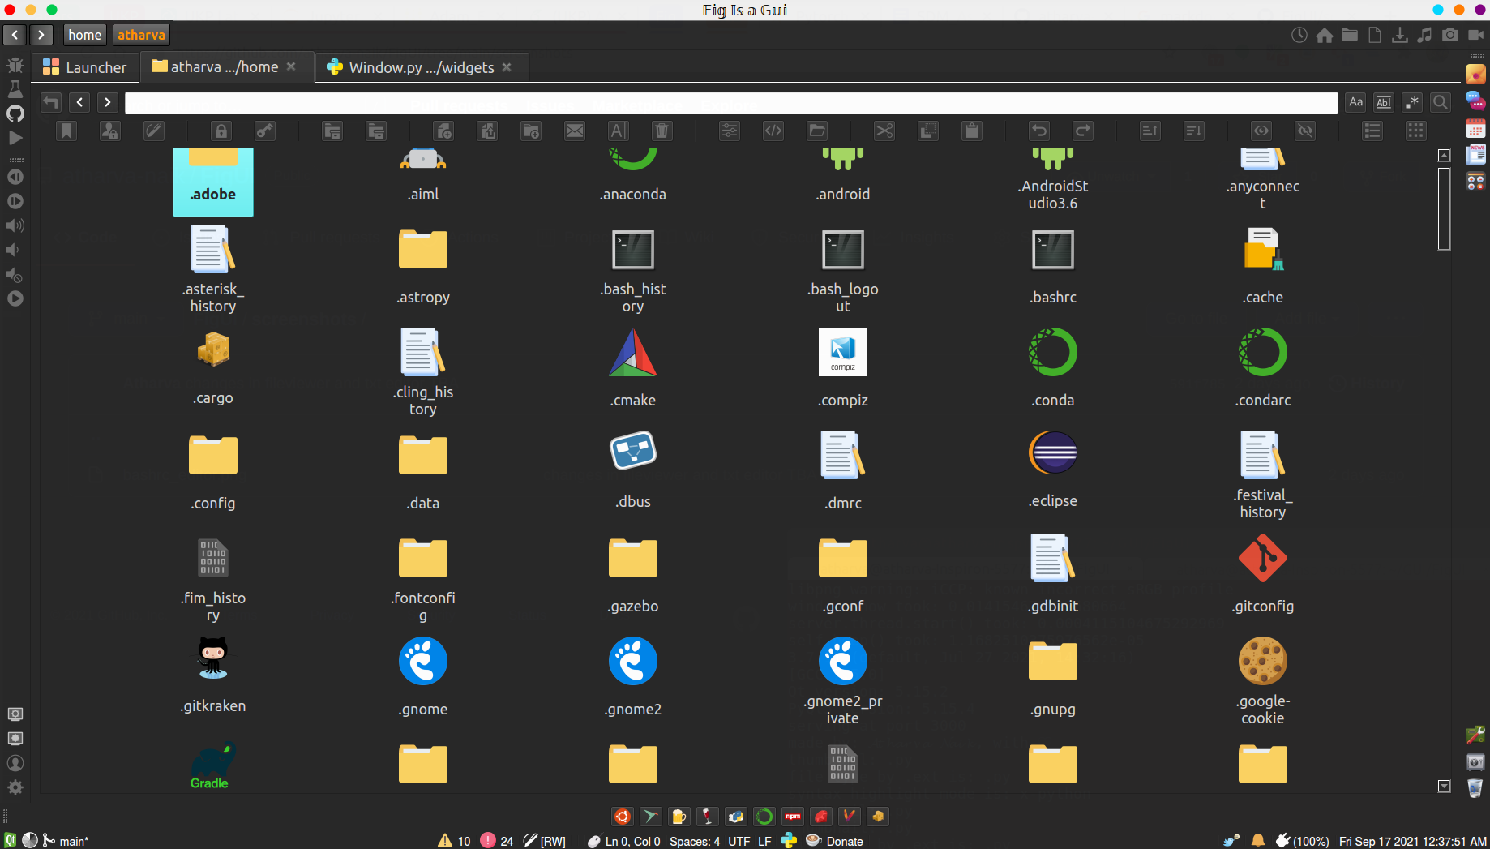Click the notification bell icon in the status bar
The width and height of the screenshot is (1490, 849).
(x=1257, y=840)
